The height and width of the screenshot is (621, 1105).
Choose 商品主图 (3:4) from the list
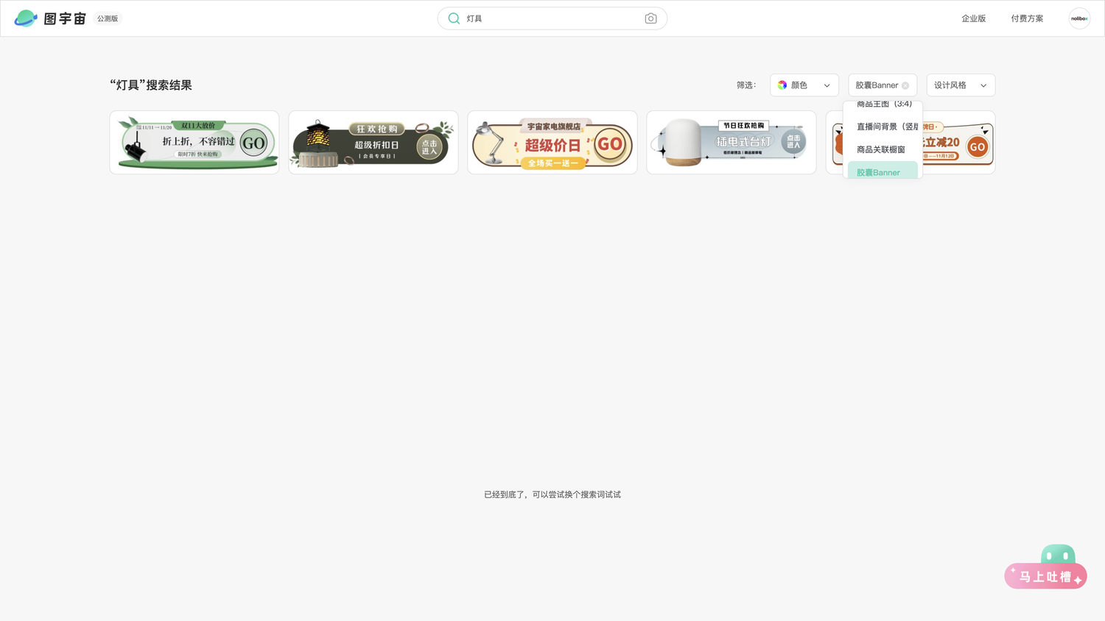883,104
